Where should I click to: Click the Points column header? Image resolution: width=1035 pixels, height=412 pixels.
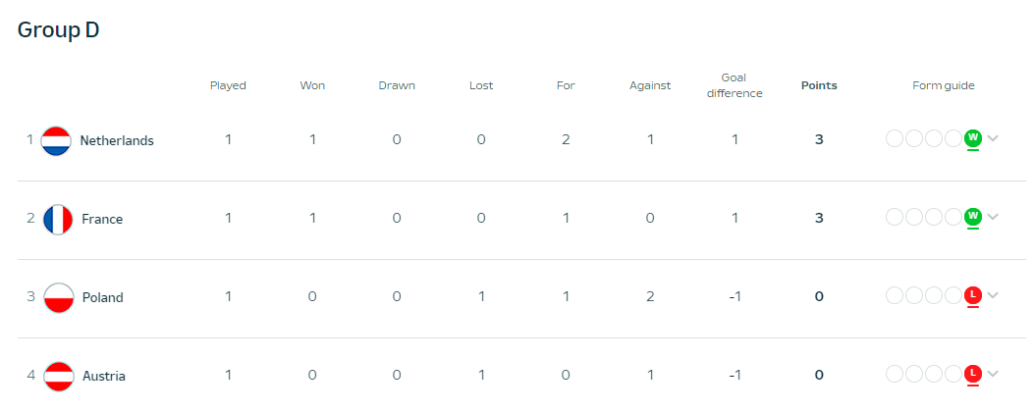point(819,85)
